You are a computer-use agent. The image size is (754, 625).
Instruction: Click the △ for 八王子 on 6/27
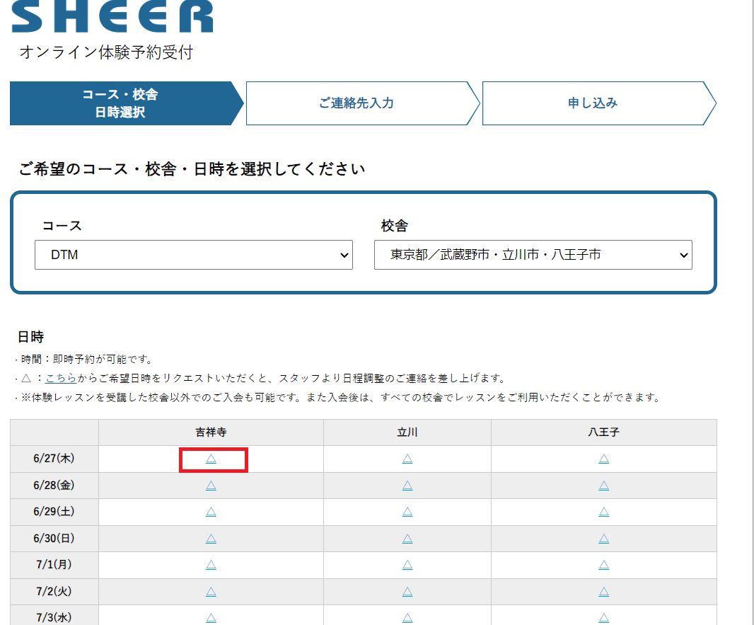pos(603,459)
